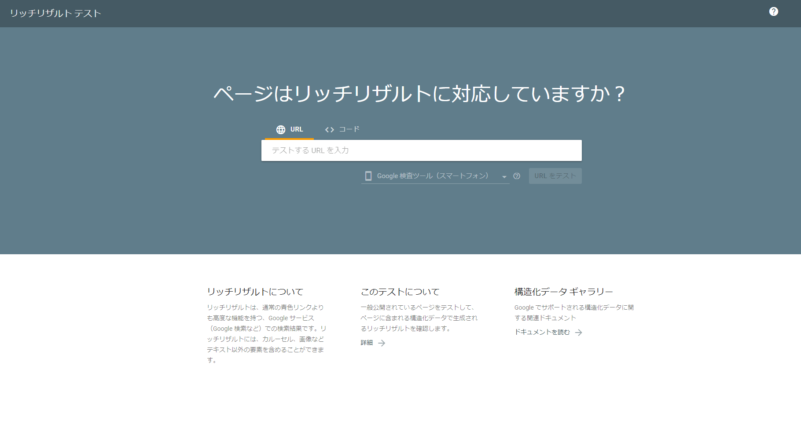Click the 構造化データ ギャラリー heading
The width and height of the screenshot is (801, 439).
tap(564, 292)
